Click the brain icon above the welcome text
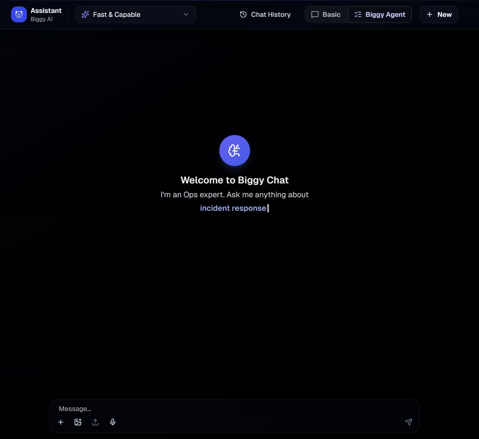The width and height of the screenshot is (479, 439). point(235,150)
